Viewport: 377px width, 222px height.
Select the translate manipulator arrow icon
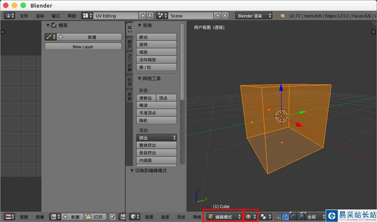coord(285,217)
